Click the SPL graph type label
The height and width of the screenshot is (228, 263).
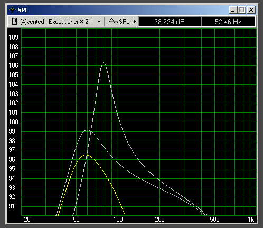(124, 22)
